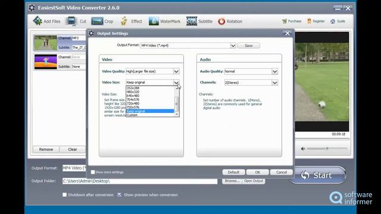Click the Remove button
The height and width of the screenshot is (214, 381).
46,149
